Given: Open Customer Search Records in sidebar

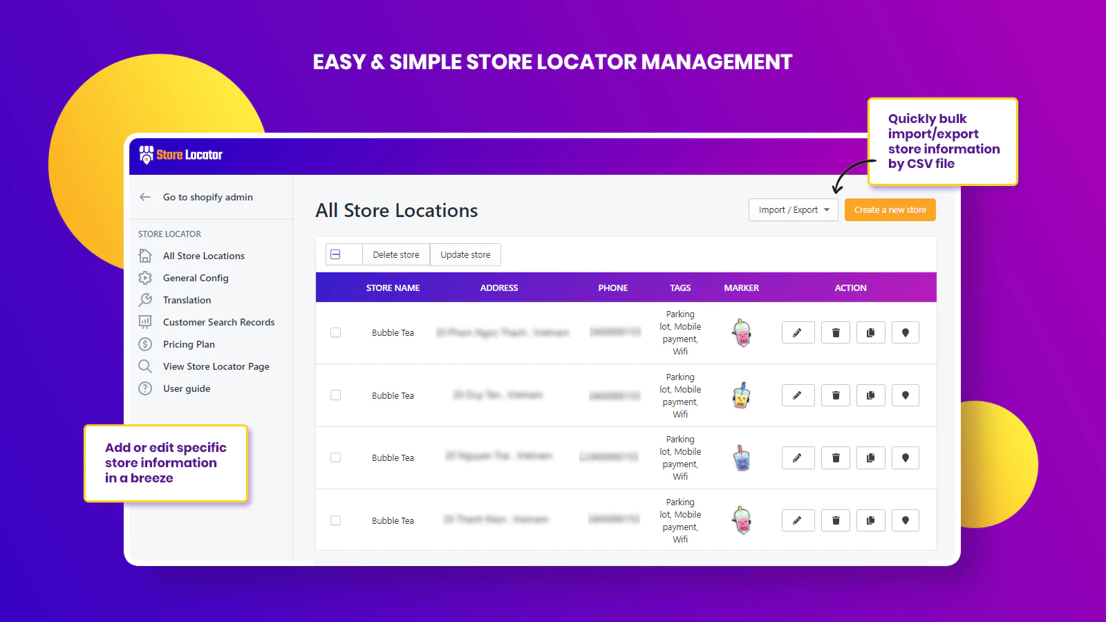Looking at the screenshot, I should (x=218, y=322).
